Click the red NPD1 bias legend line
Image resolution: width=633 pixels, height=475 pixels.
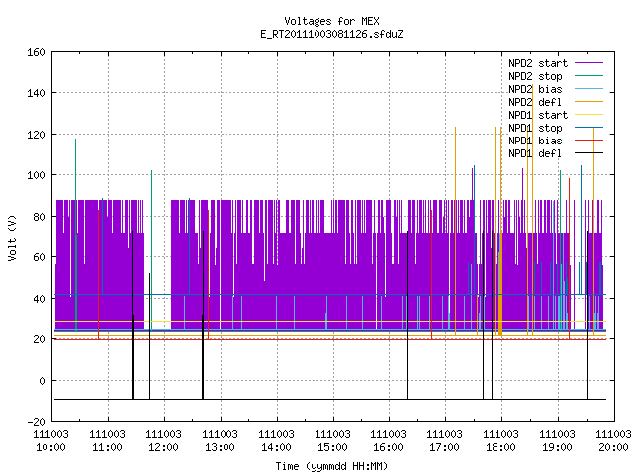pyautogui.click(x=588, y=141)
